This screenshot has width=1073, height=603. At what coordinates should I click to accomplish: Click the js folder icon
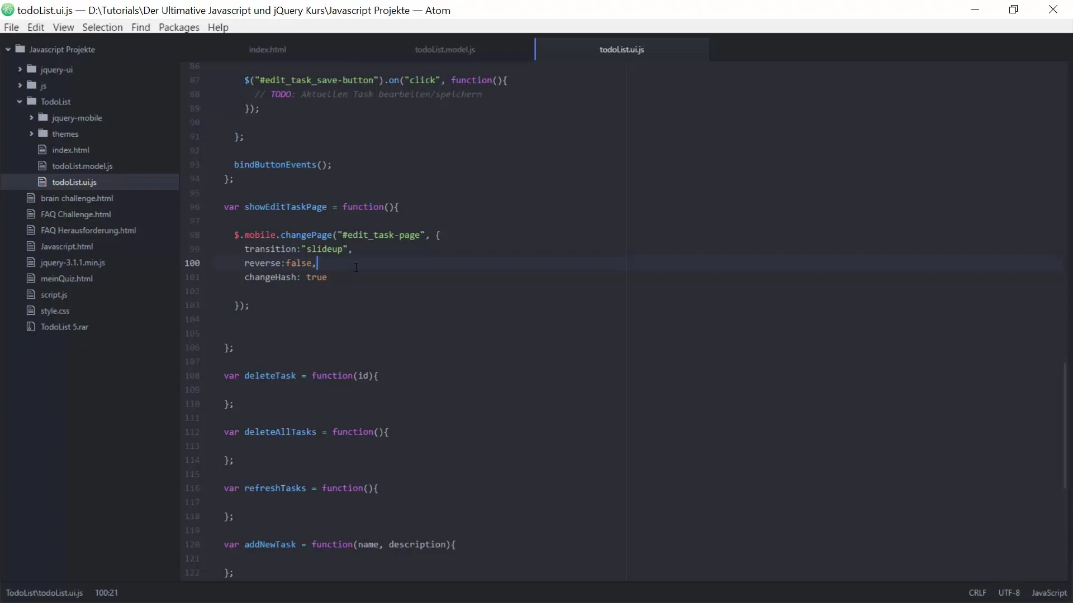tap(32, 85)
